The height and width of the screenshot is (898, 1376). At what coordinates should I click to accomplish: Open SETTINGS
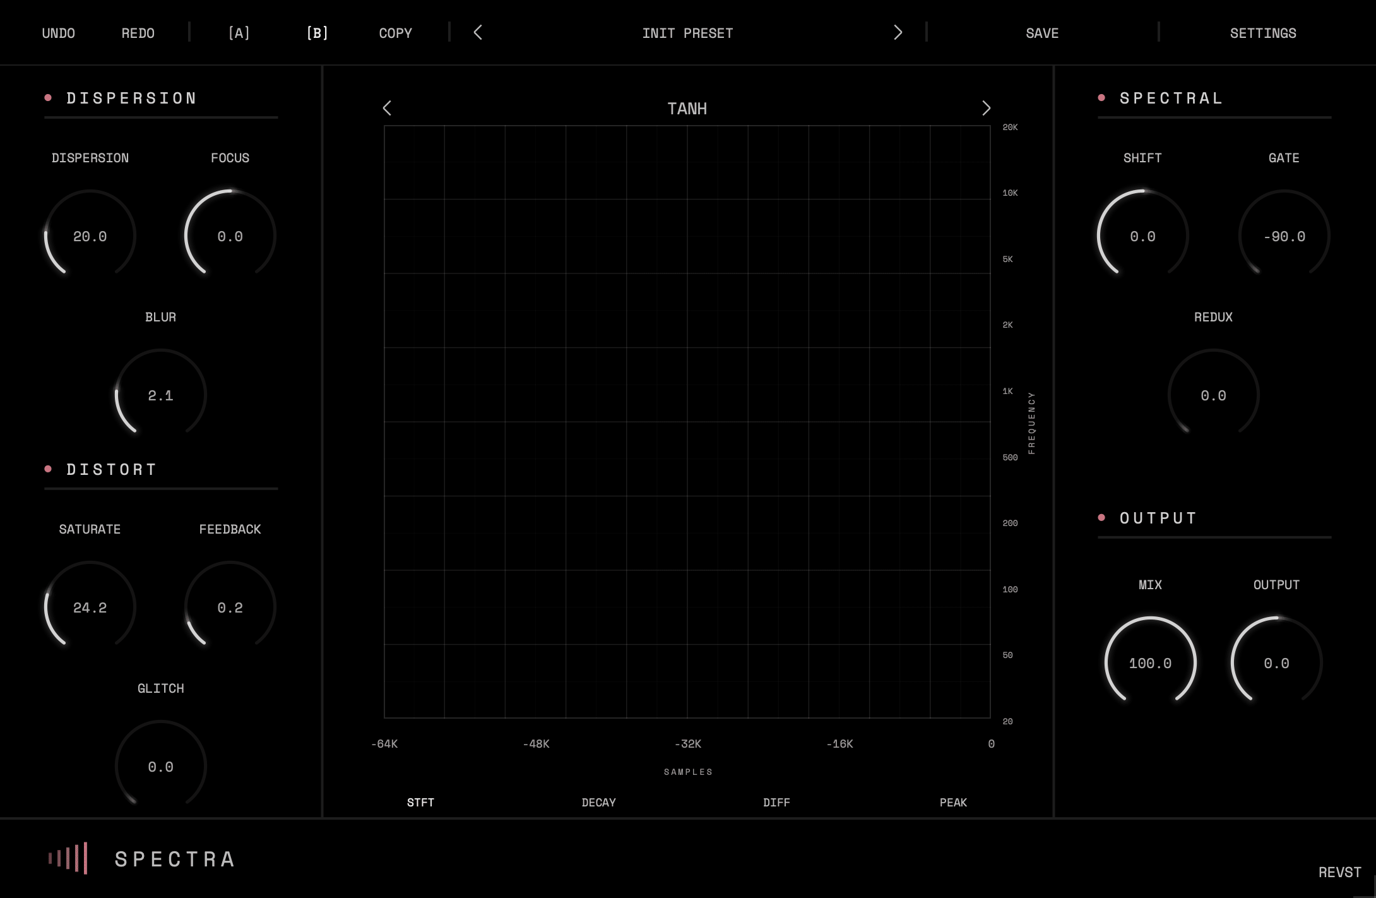(x=1263, y=33)
